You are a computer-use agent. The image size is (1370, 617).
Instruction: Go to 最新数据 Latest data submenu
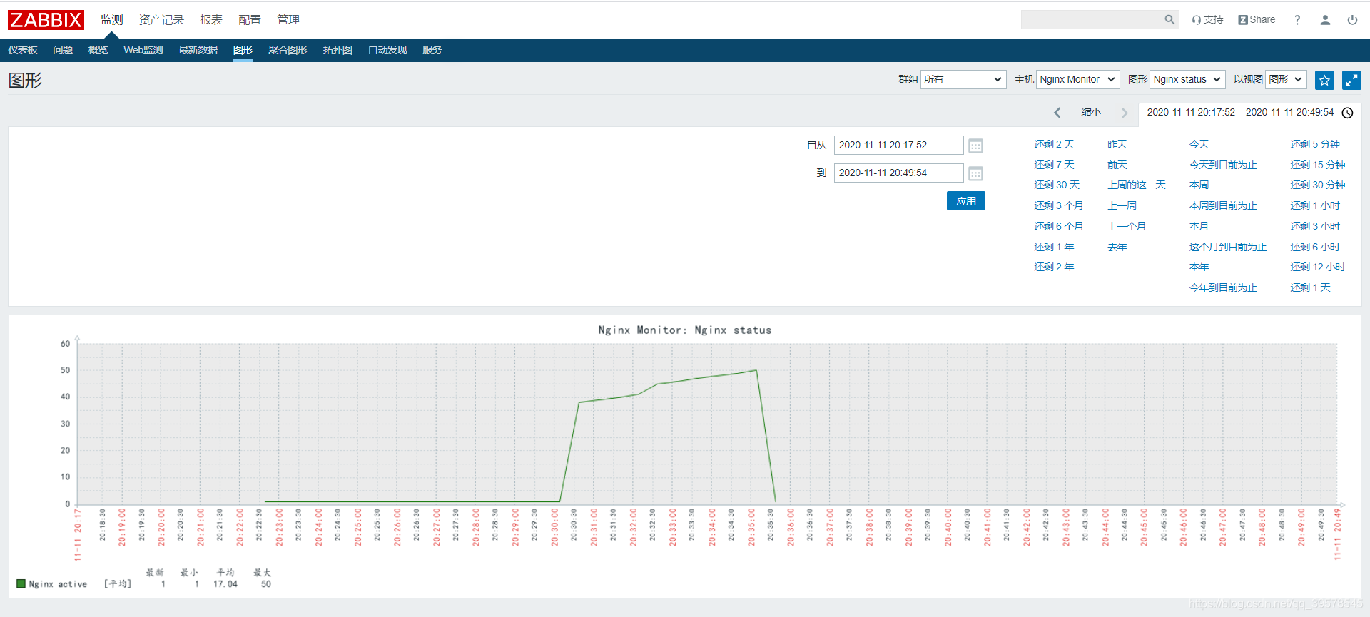(198, 50)
